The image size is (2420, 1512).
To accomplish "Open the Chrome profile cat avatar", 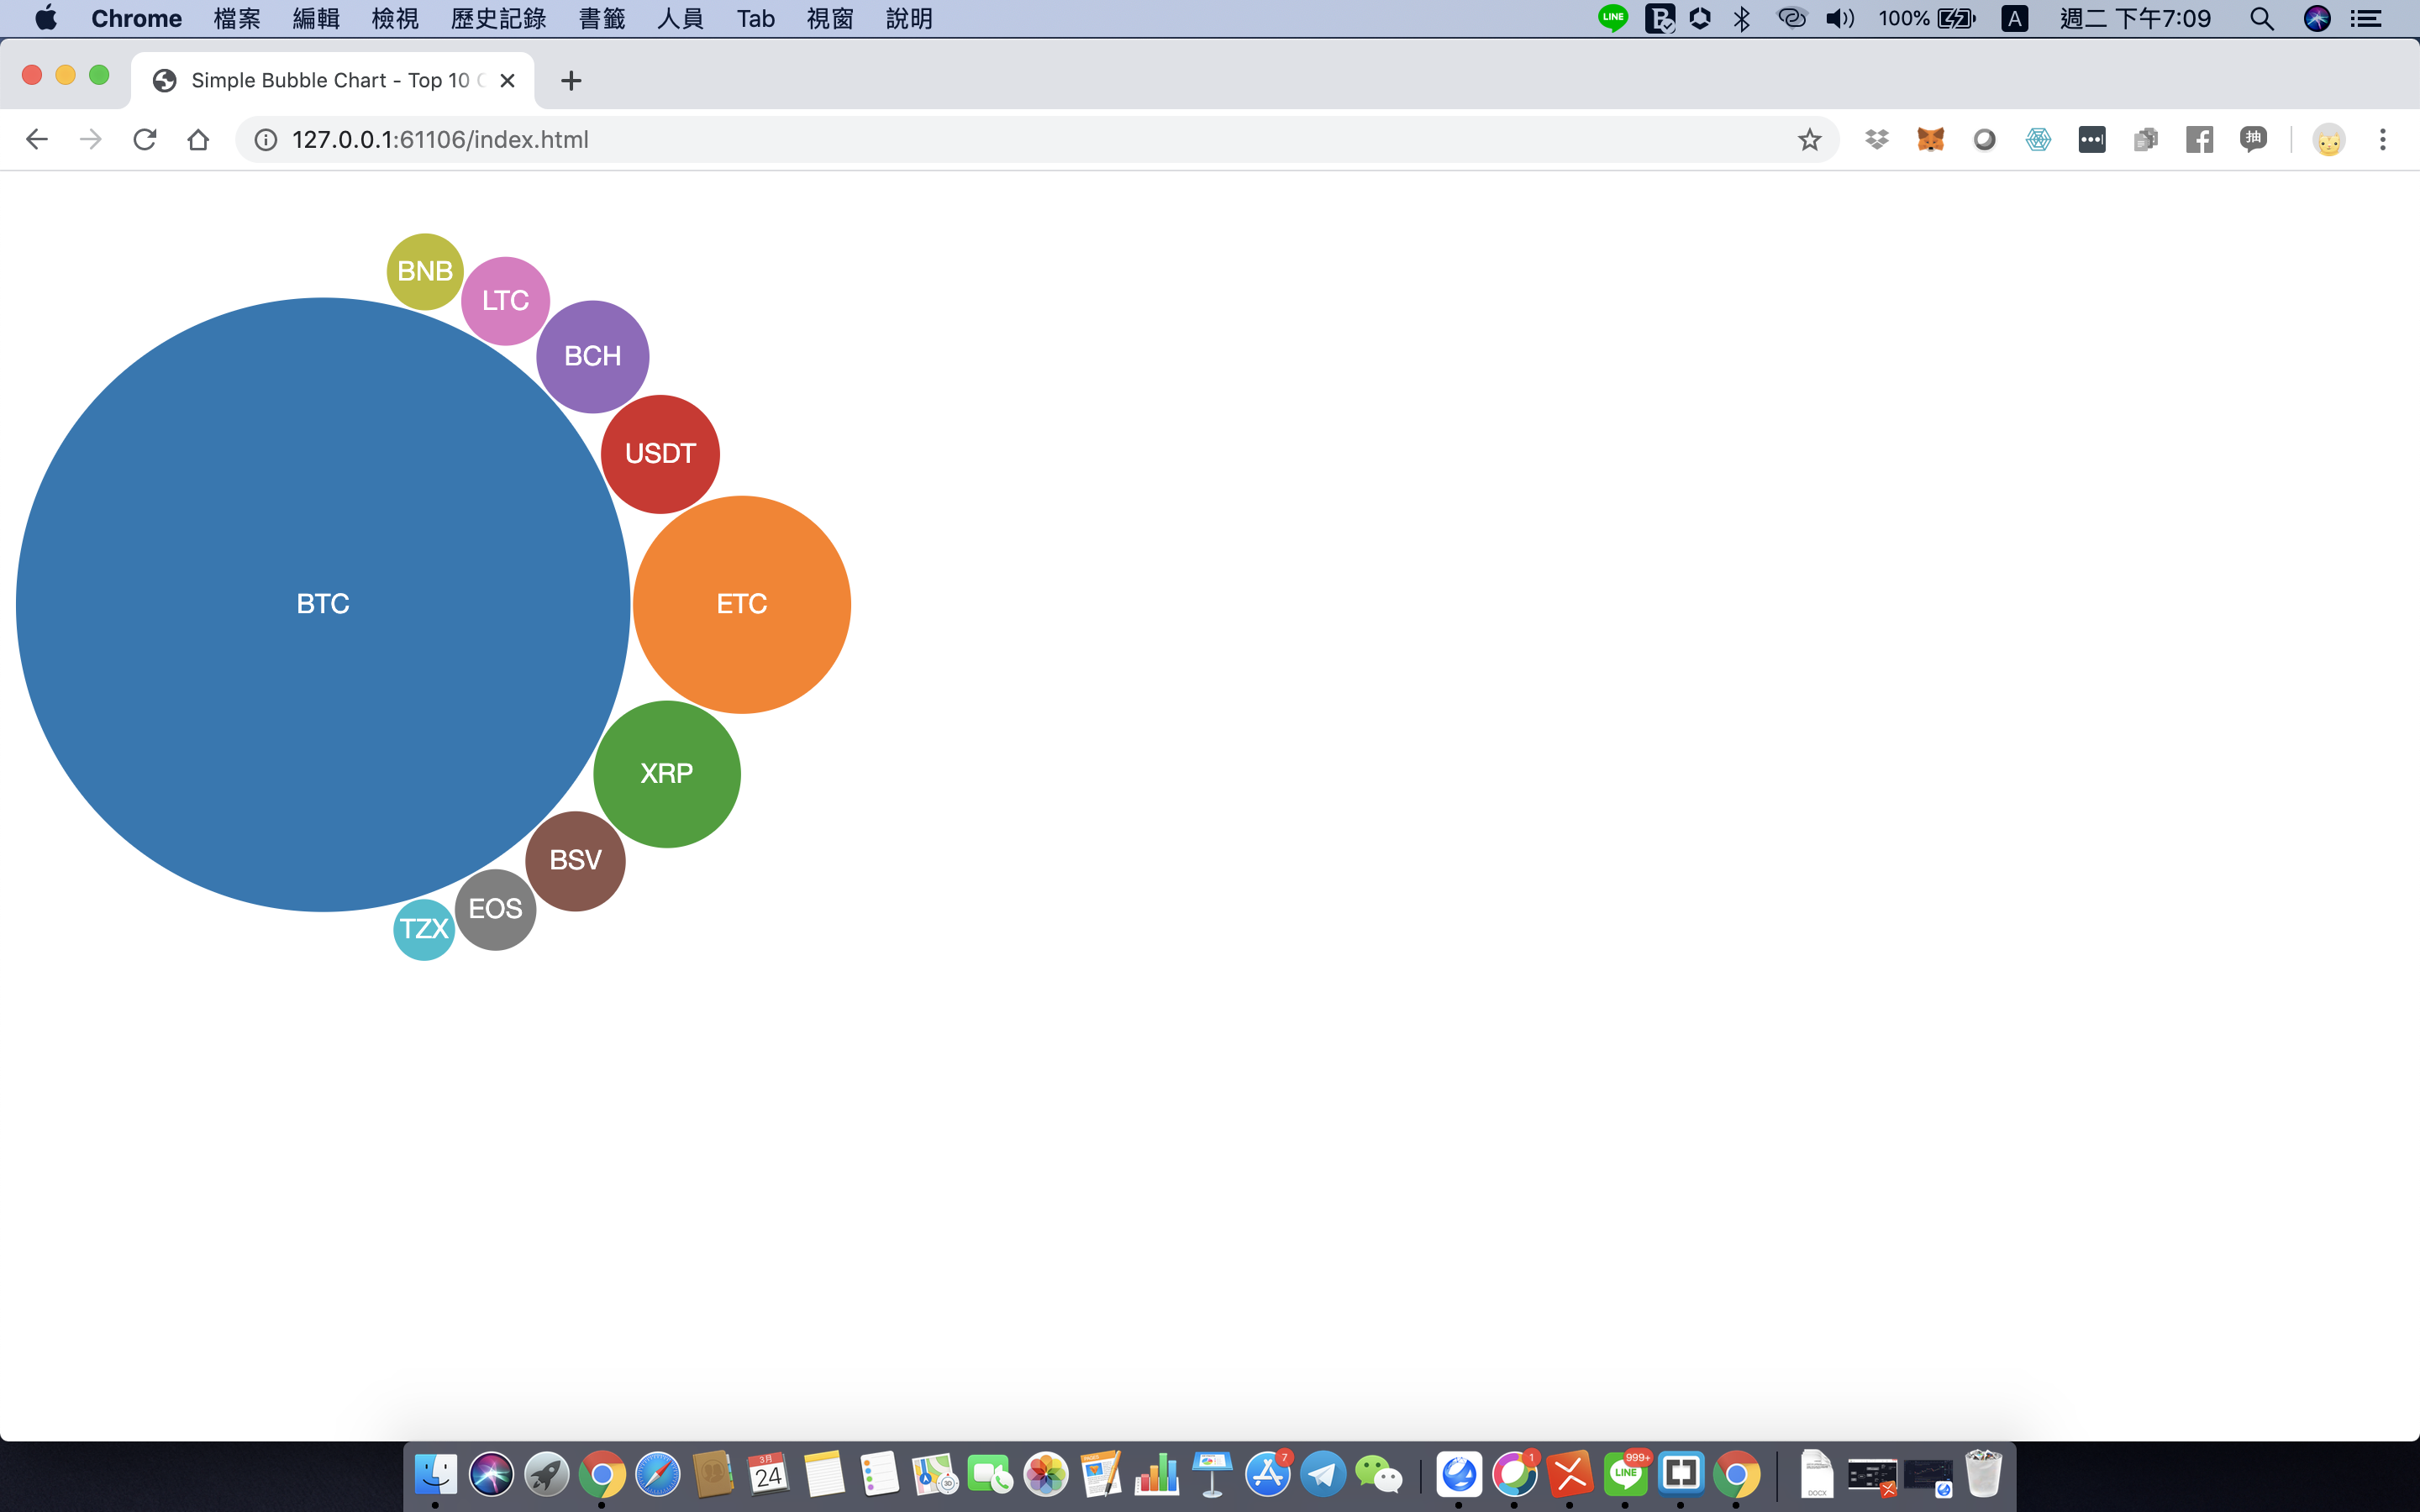I will click(2329, 140).
